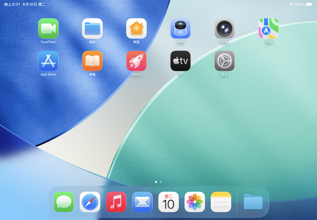Open the Maps (地圖) app

click(x=269, y=28)
